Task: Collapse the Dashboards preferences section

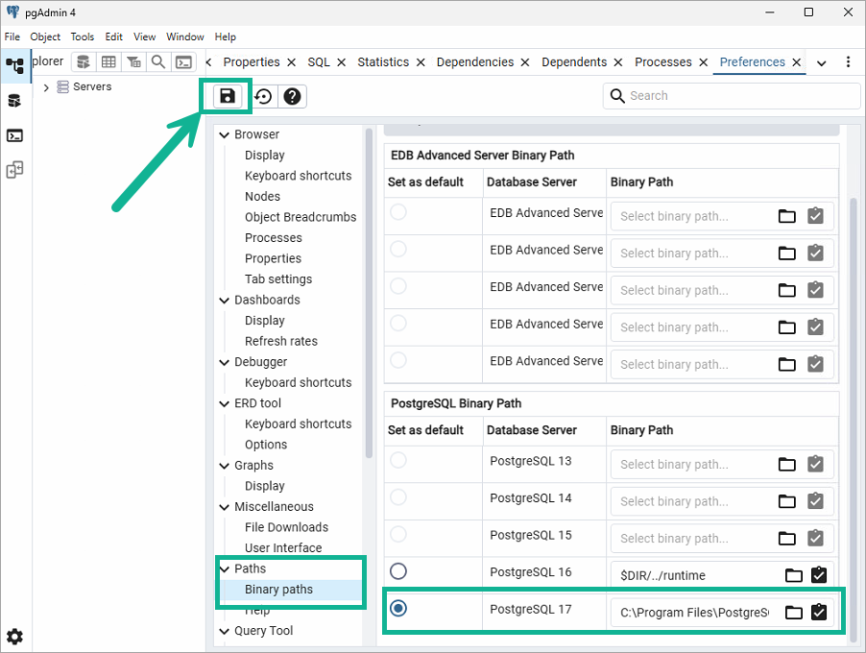Action: point(225,300)
